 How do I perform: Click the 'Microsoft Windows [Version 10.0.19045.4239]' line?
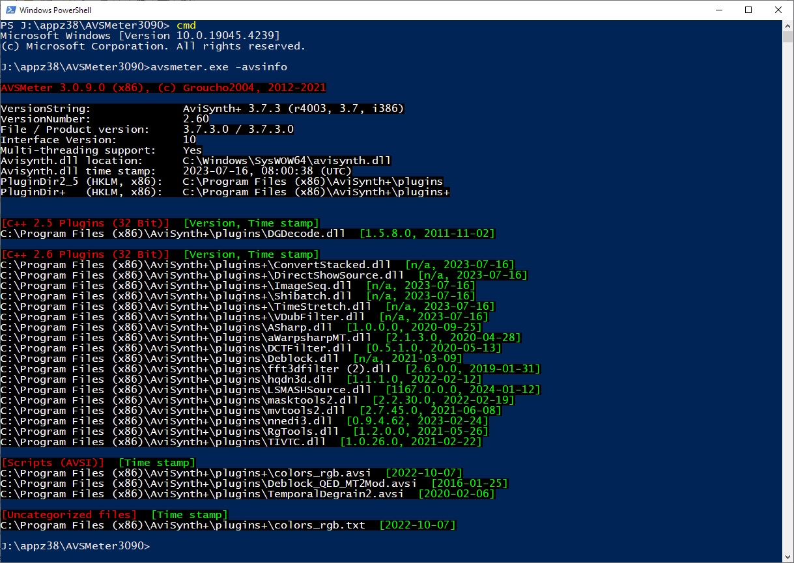click(x=141, y=36)
